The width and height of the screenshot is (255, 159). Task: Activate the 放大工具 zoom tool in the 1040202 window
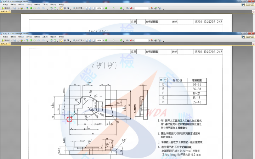78,8
